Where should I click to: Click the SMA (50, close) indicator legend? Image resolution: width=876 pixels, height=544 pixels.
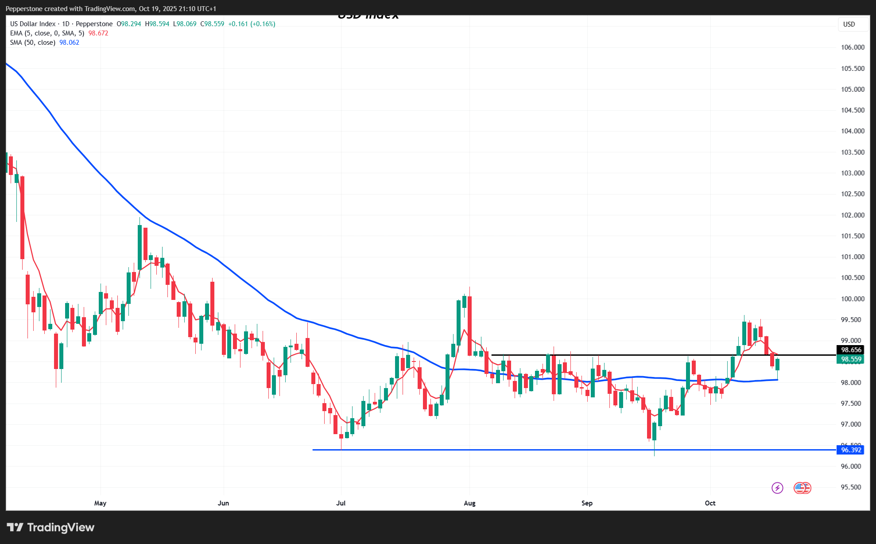click(33, 43)
